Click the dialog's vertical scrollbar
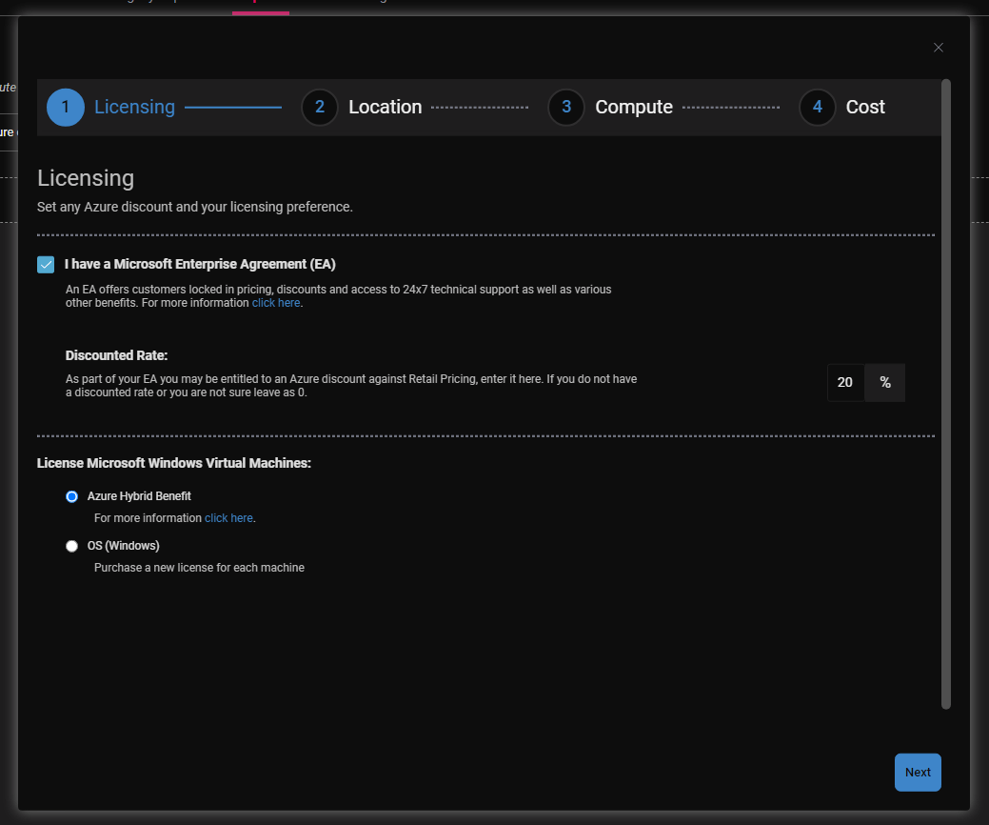The width and height of the screenshot is (989, 825). pyautogui.click(x=945, y=393)
